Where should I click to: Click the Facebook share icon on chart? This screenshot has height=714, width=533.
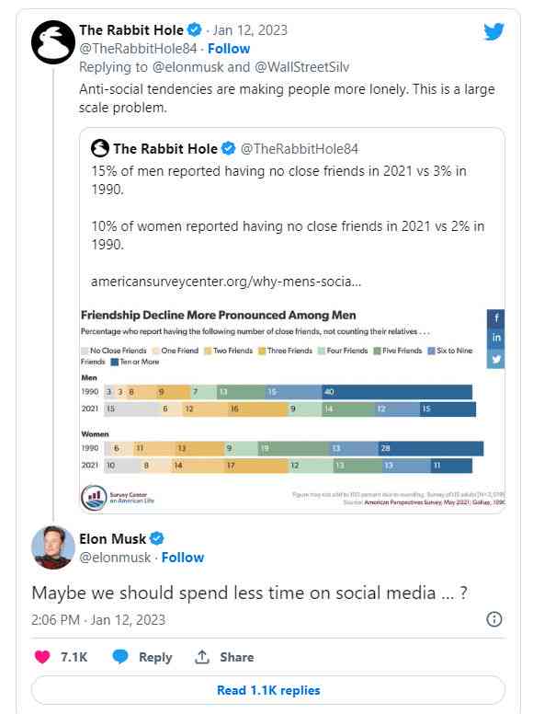point(496,317)
